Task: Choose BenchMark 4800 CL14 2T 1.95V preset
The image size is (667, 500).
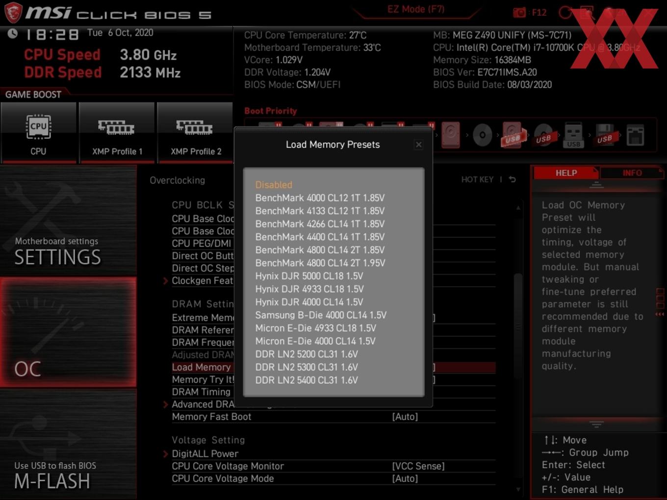Action: [320, 263]
